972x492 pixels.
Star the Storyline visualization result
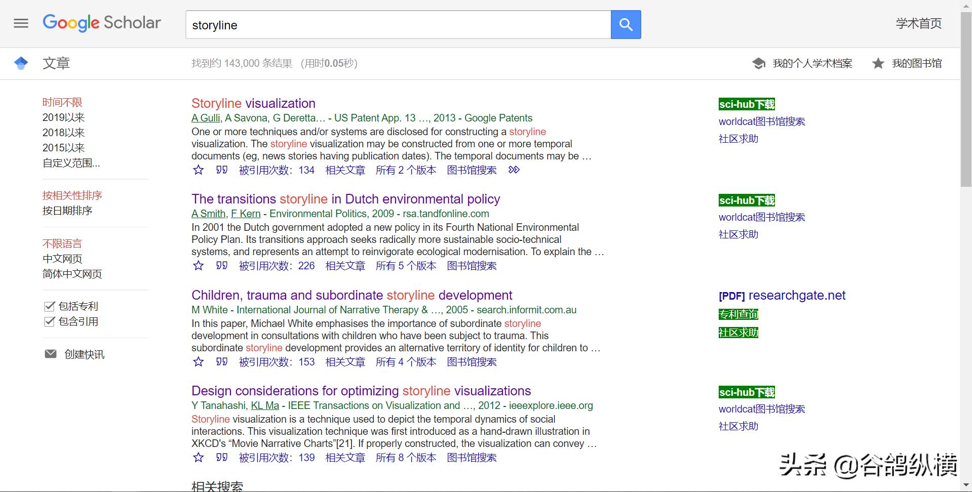199,170
